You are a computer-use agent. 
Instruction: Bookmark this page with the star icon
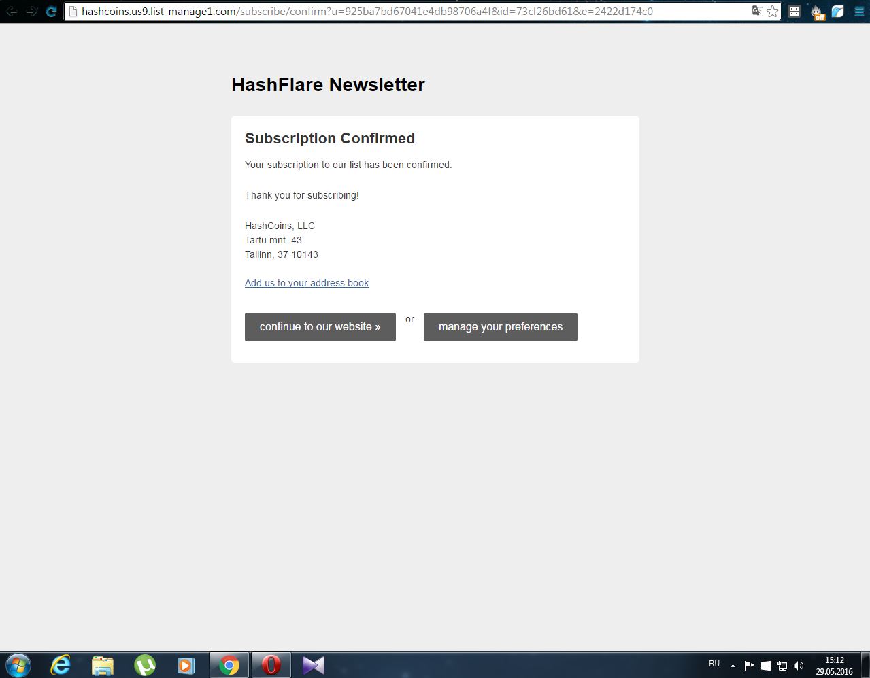(x=773, y=11)
